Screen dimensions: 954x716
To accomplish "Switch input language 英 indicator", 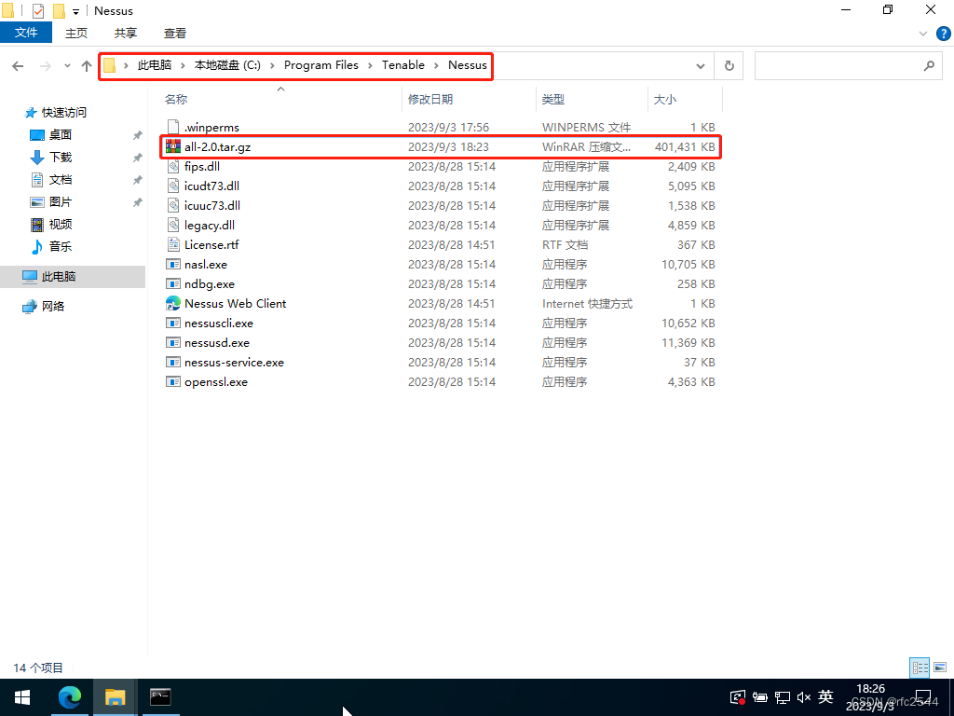I will click(x=825, y=696).
